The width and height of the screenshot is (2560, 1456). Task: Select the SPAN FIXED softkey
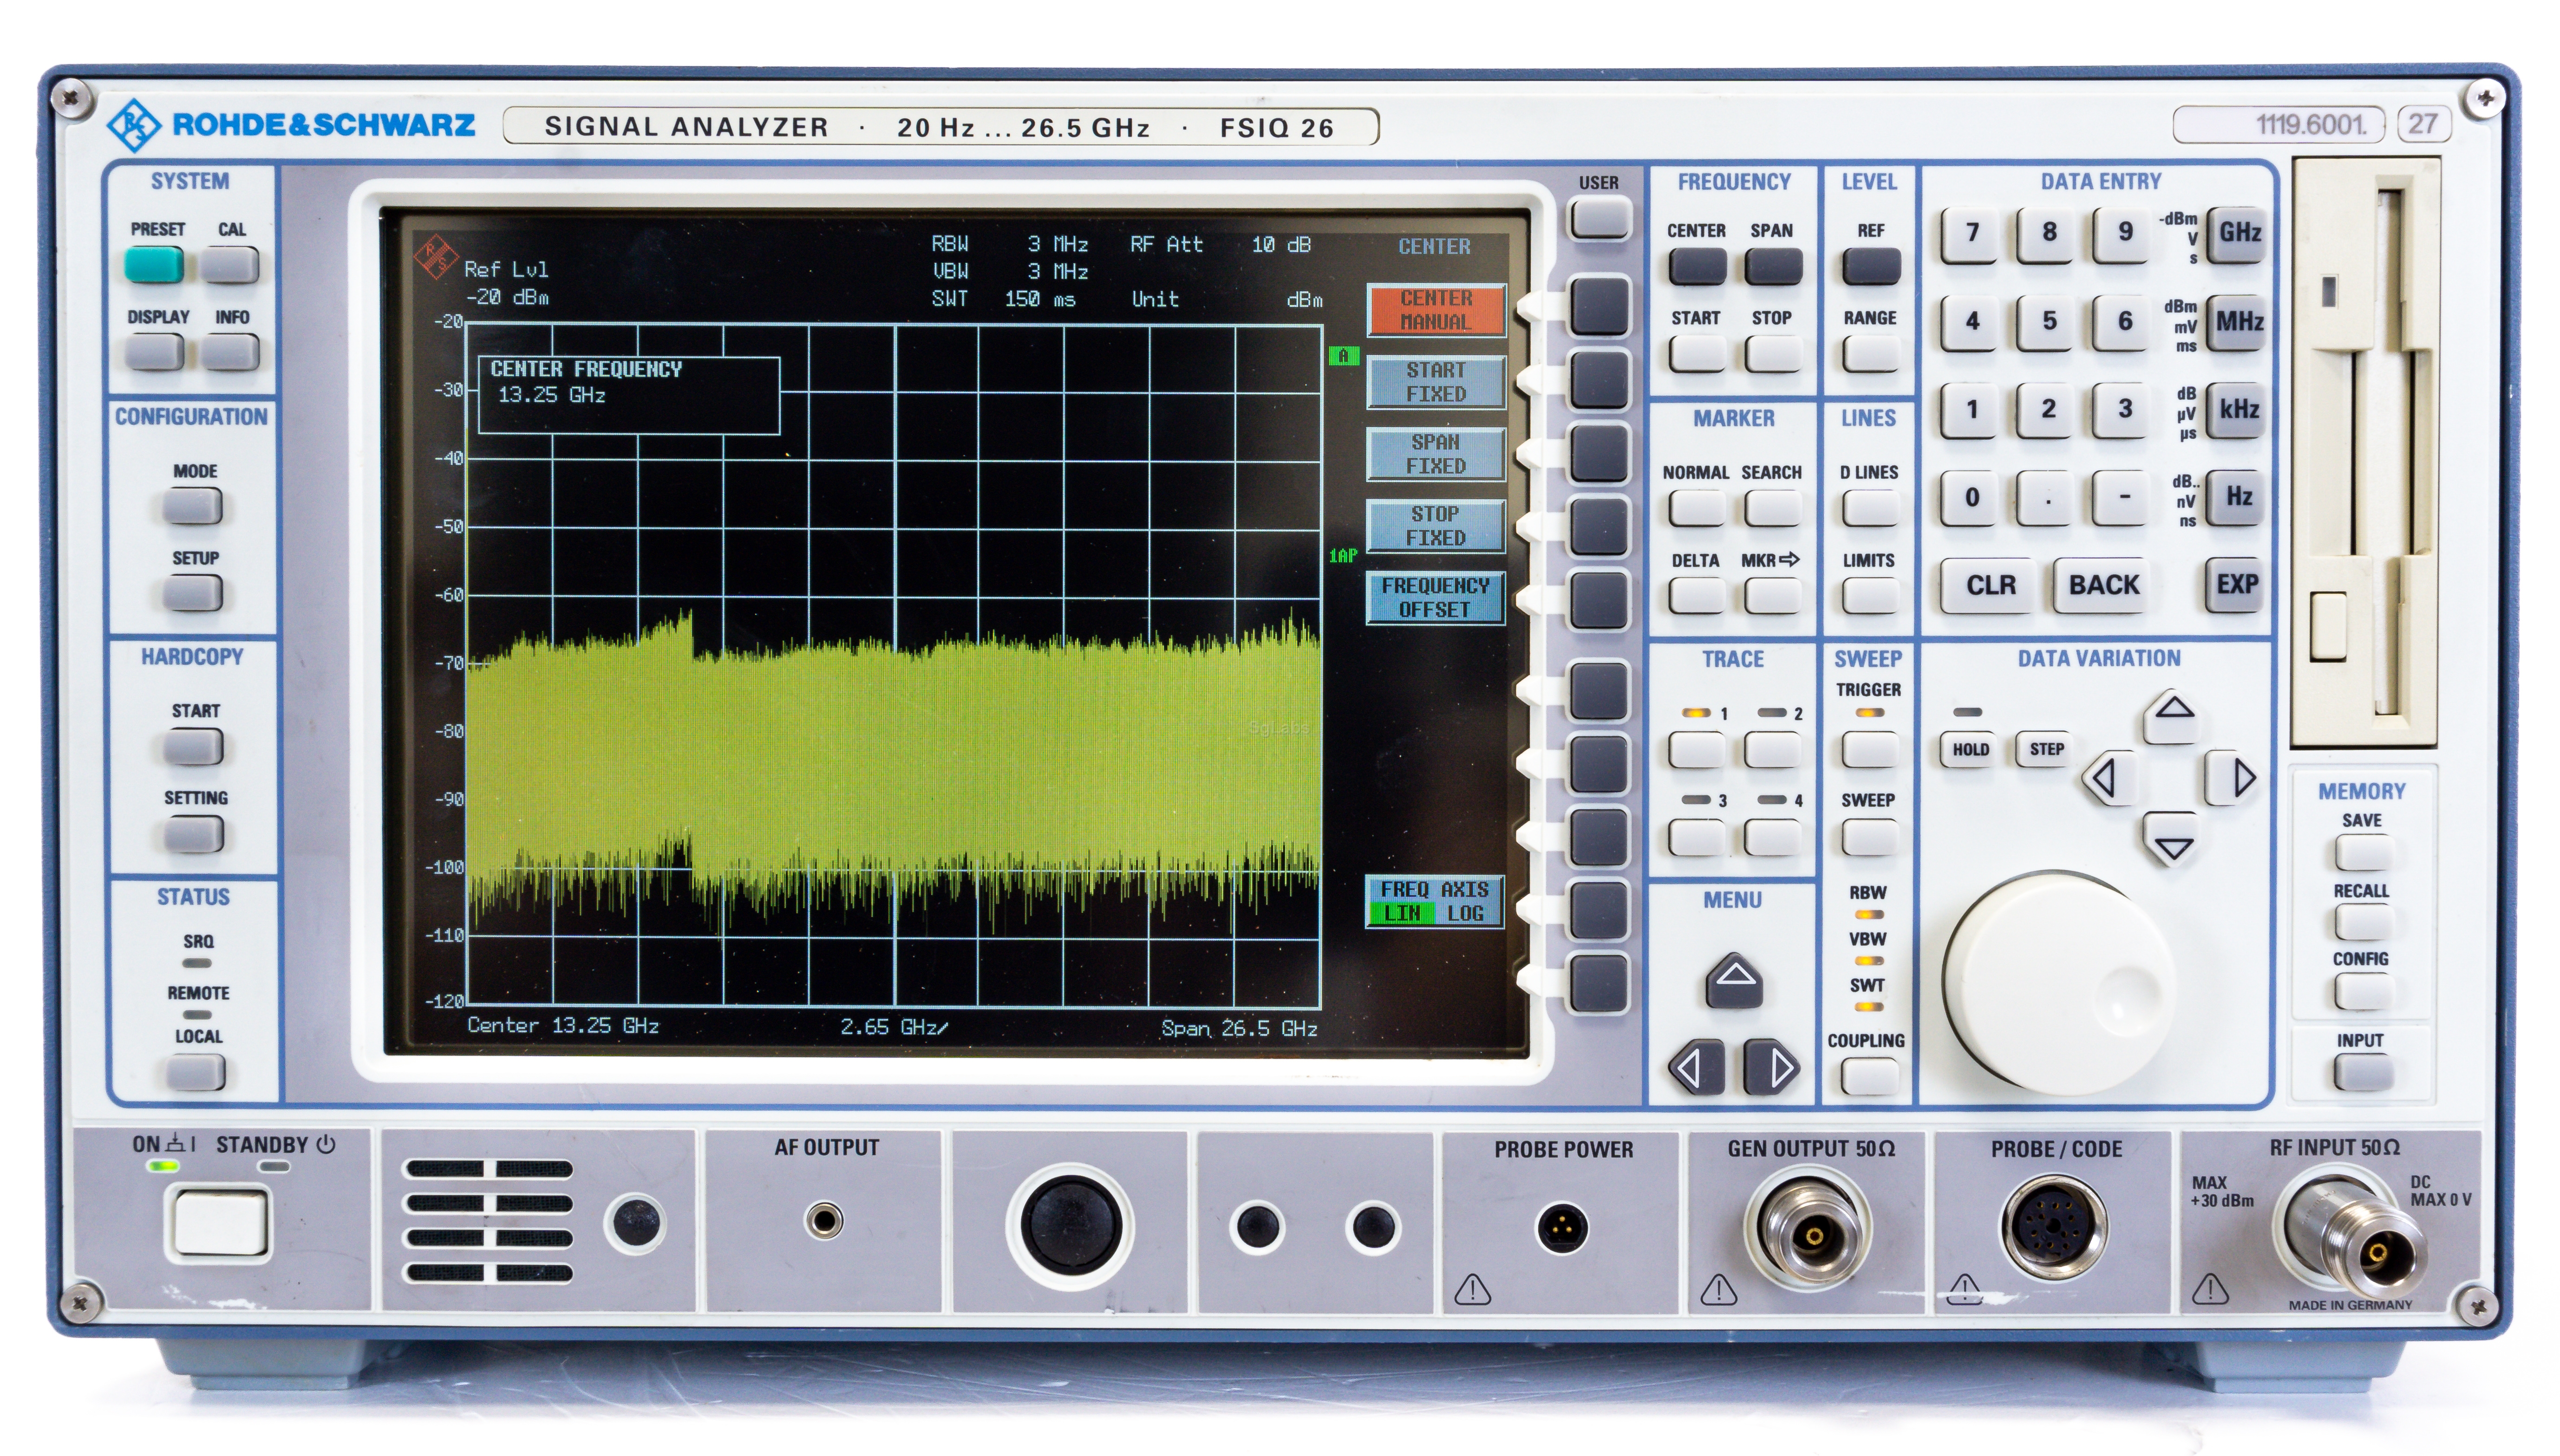[x=1435, y=454]
